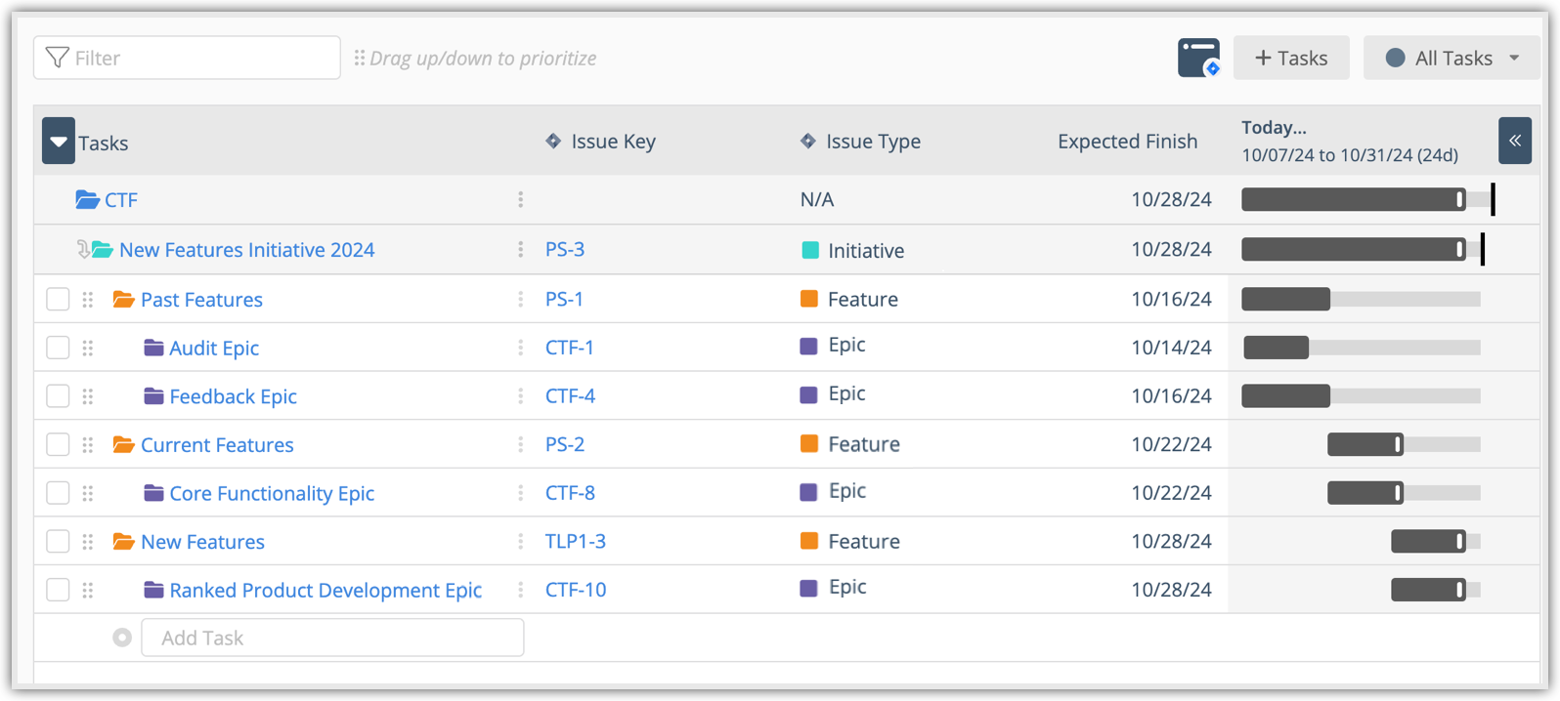1560x701 pixels.
Task: Click the funnel icon in the Filter box
Action: tap(58, 58)
